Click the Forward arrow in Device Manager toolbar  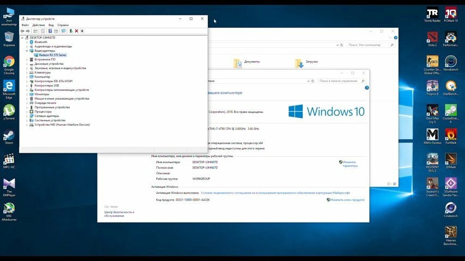pyautogui.click(x=28, y=31)
